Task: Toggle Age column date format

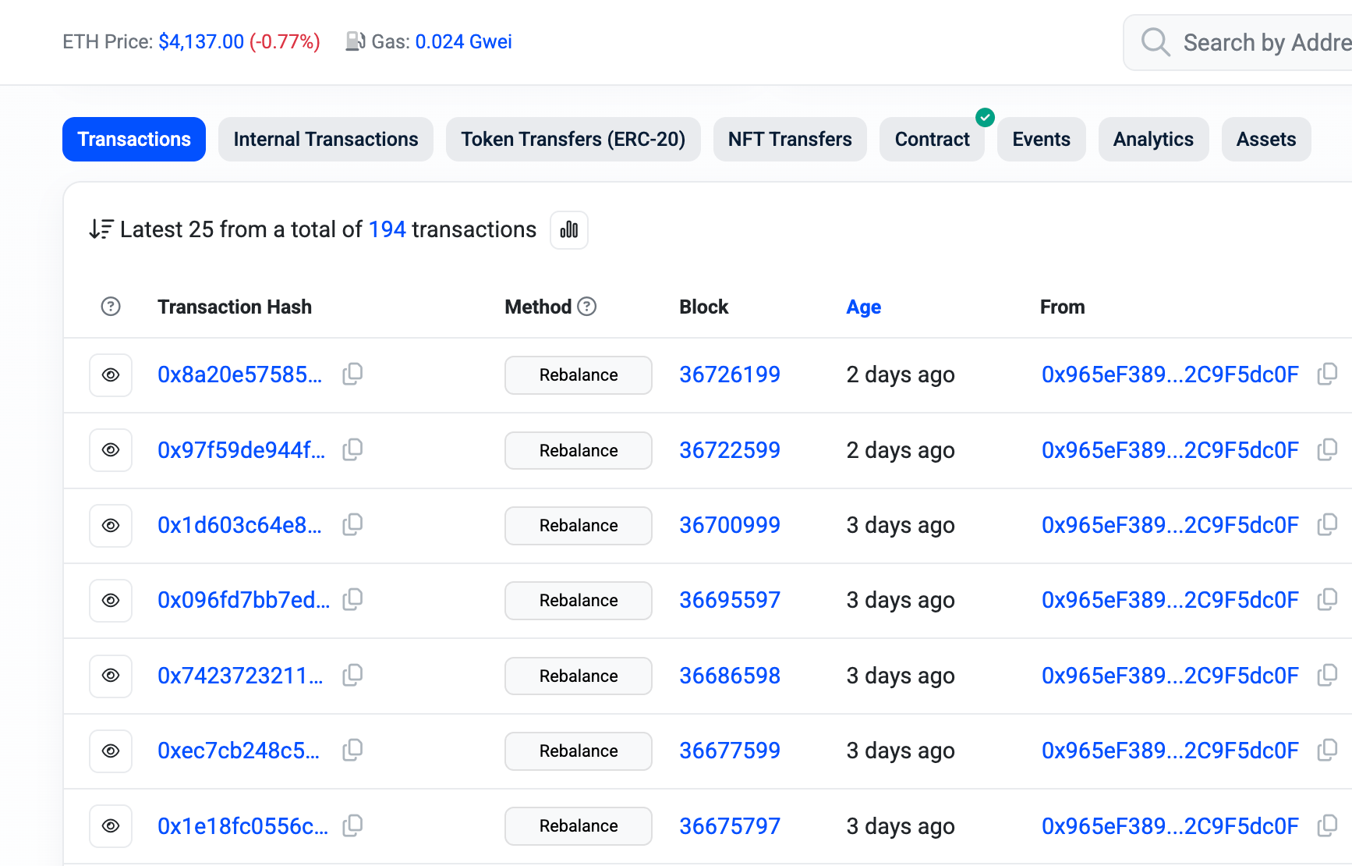Action: pos(863,307)
